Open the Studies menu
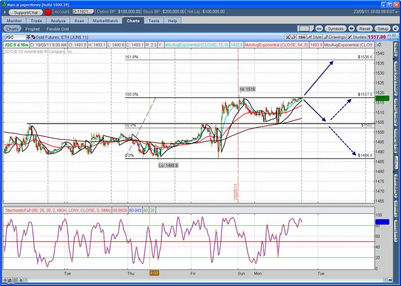This screenshot has height=286, width=401. coord(357,37)
